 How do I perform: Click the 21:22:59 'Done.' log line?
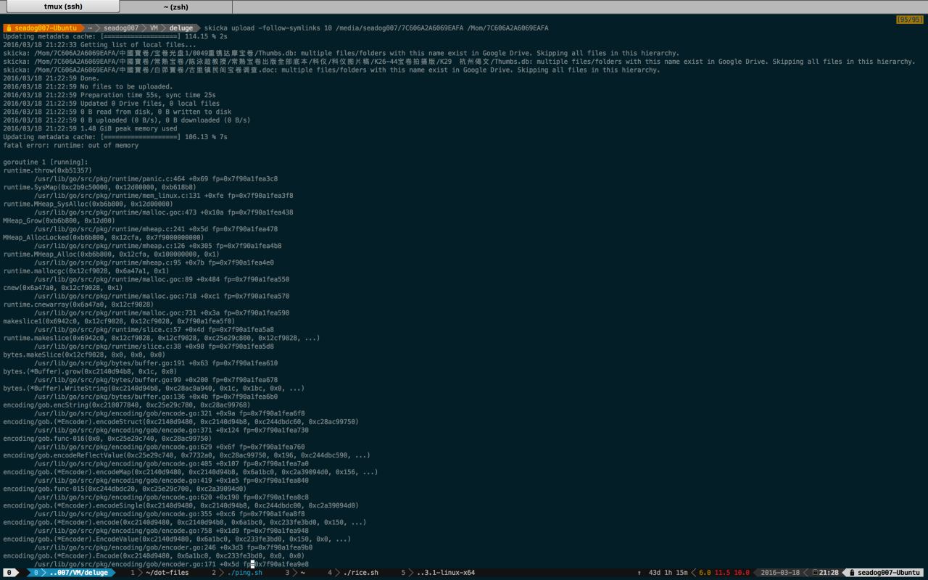[x=51, y=78]
